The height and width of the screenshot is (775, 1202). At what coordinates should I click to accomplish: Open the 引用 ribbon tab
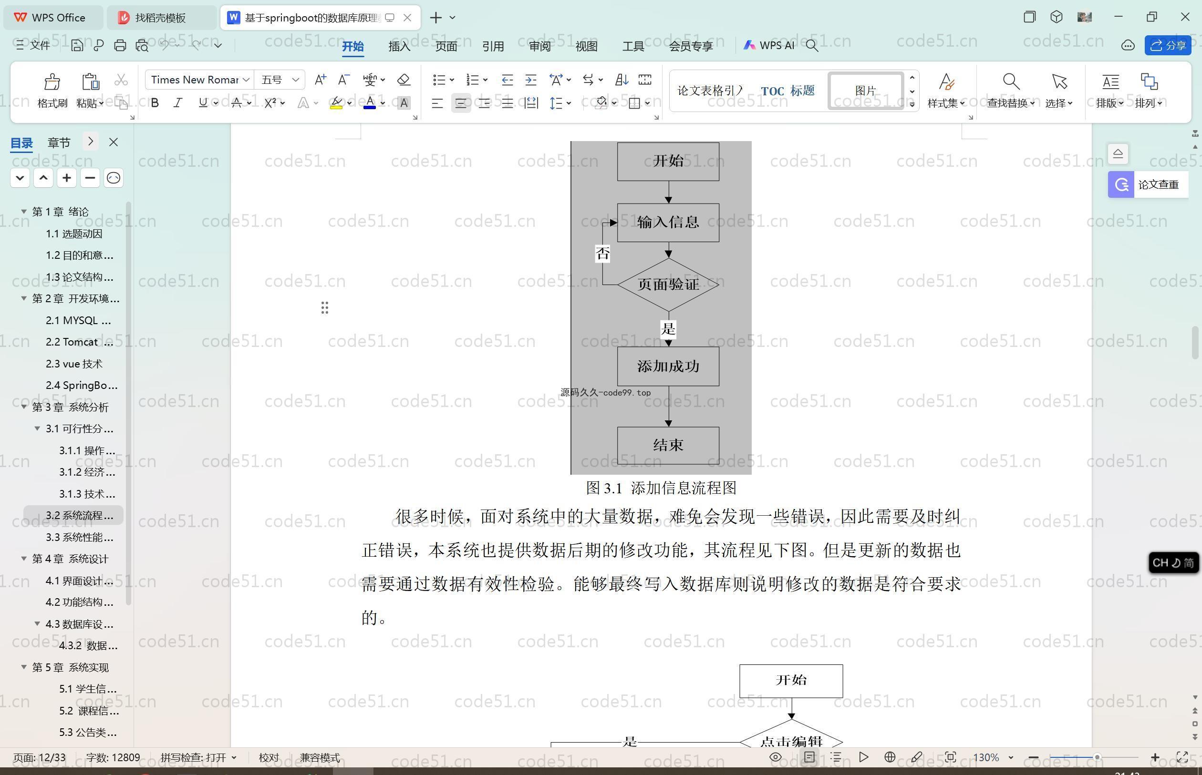click(493, 46)
